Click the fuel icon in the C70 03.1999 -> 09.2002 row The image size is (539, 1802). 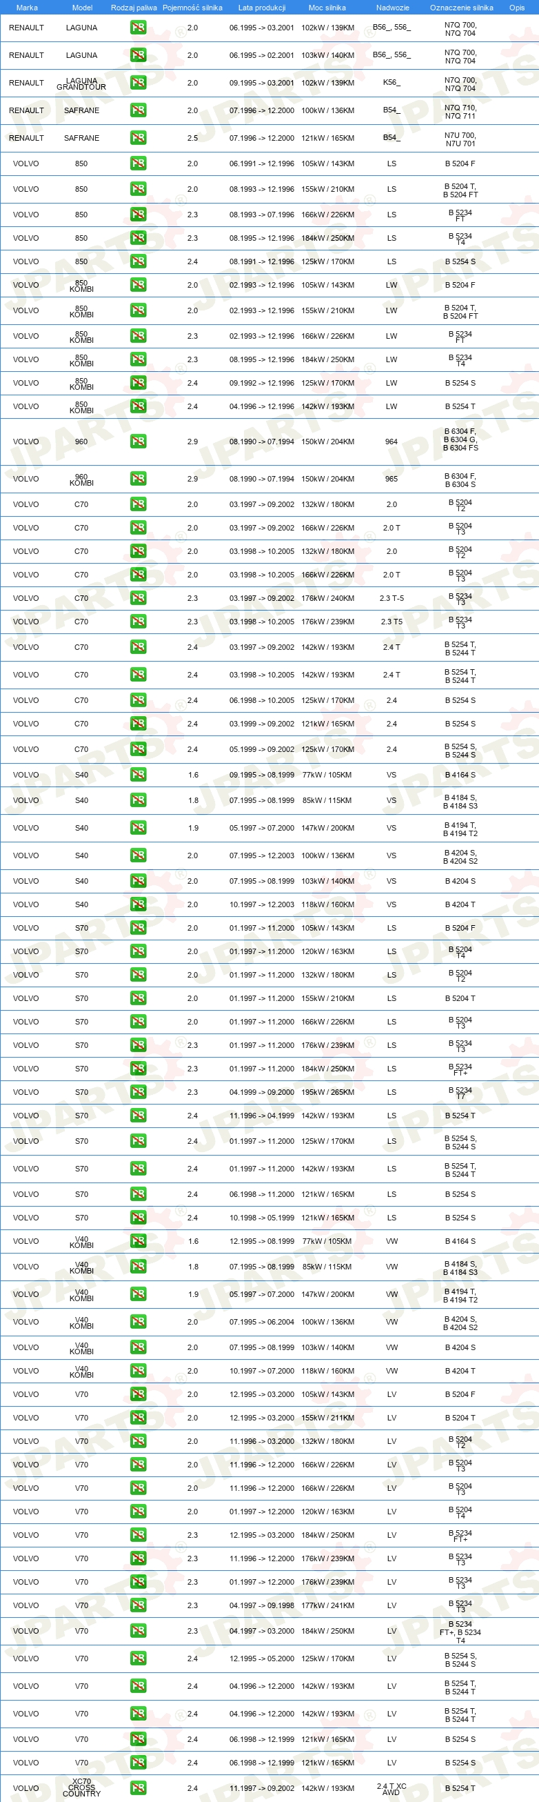pos(138,724)
